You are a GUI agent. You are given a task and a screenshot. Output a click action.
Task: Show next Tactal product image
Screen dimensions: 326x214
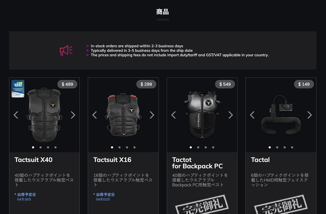(x=310, y=115)
